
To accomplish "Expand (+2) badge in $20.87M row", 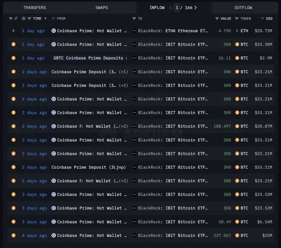I will point(124,126).
